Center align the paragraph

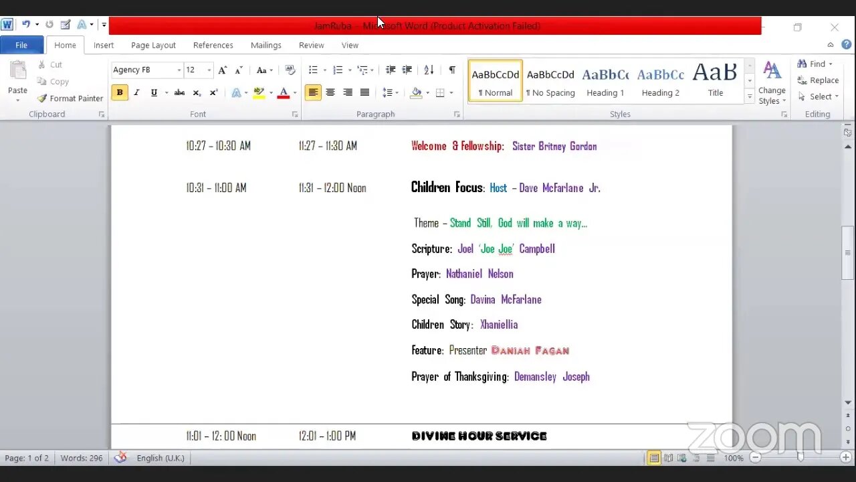coord(330,92)
